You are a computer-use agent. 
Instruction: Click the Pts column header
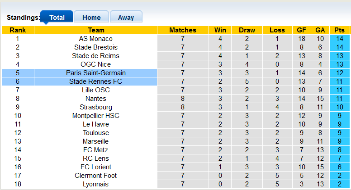tap(339, 30)
